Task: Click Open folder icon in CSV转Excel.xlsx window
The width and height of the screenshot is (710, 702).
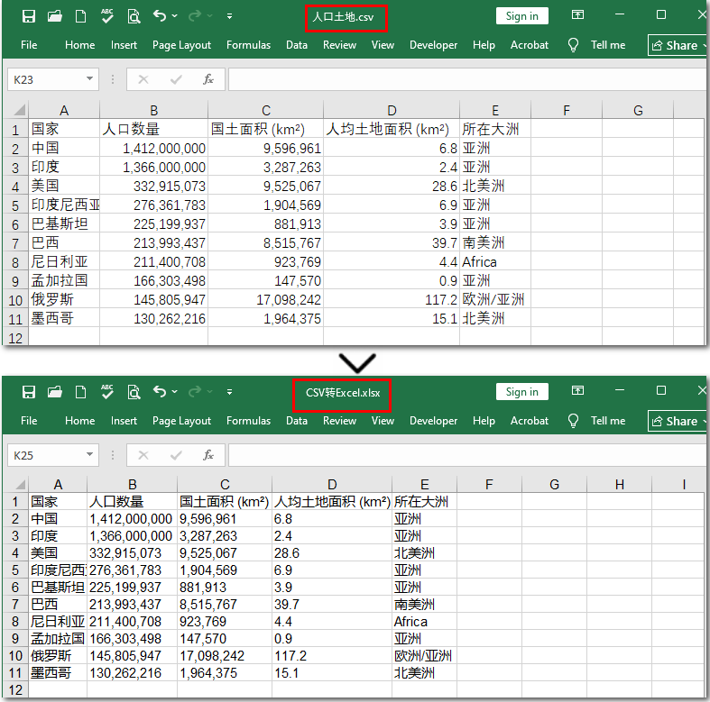Action: click(55, 392)
